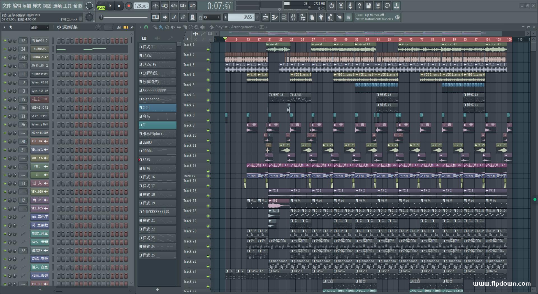Screen dimensions: 538x294
Task: Mute Track 5 with its green dot
Action: pyautogui.click(x=208, y=90)
